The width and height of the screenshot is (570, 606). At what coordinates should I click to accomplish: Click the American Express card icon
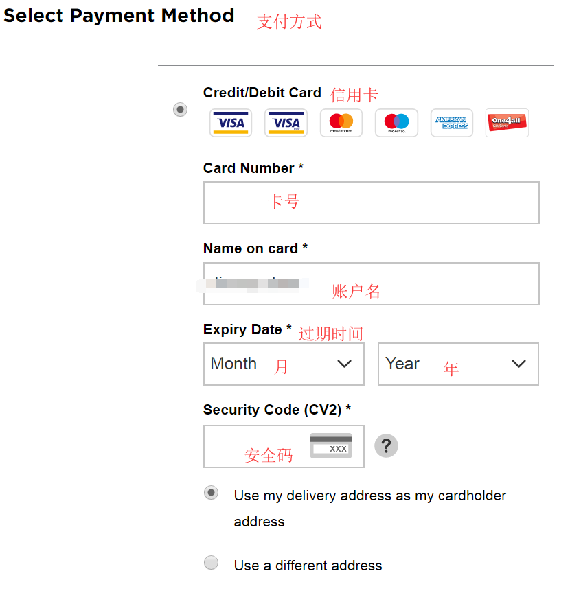coord(452,124)
